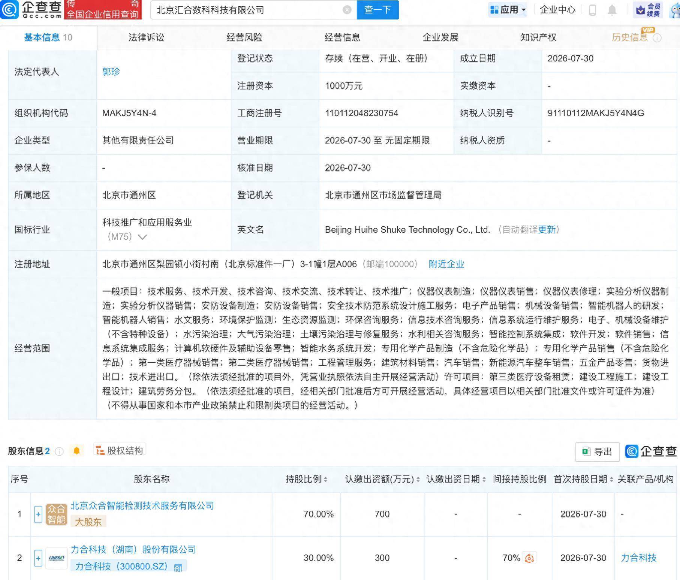680x580 pixels.
Task: Open 股权结构 view
Action: pyautogui.click(x=119, y=450)
